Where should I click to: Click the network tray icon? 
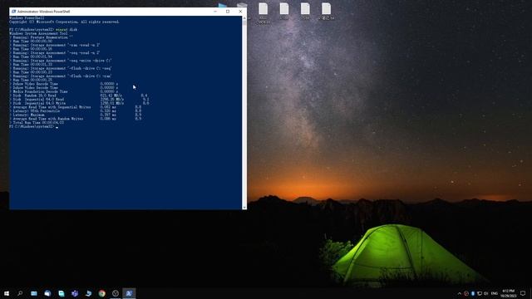pos(480,293)
